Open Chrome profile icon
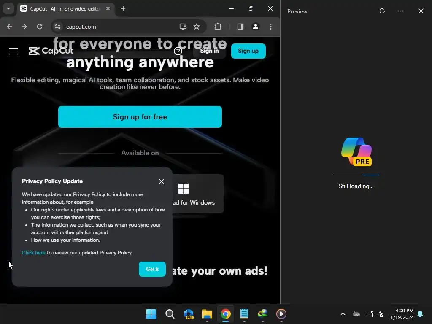The height and width of the screenshot is (324, 432). tap(256, 27)
